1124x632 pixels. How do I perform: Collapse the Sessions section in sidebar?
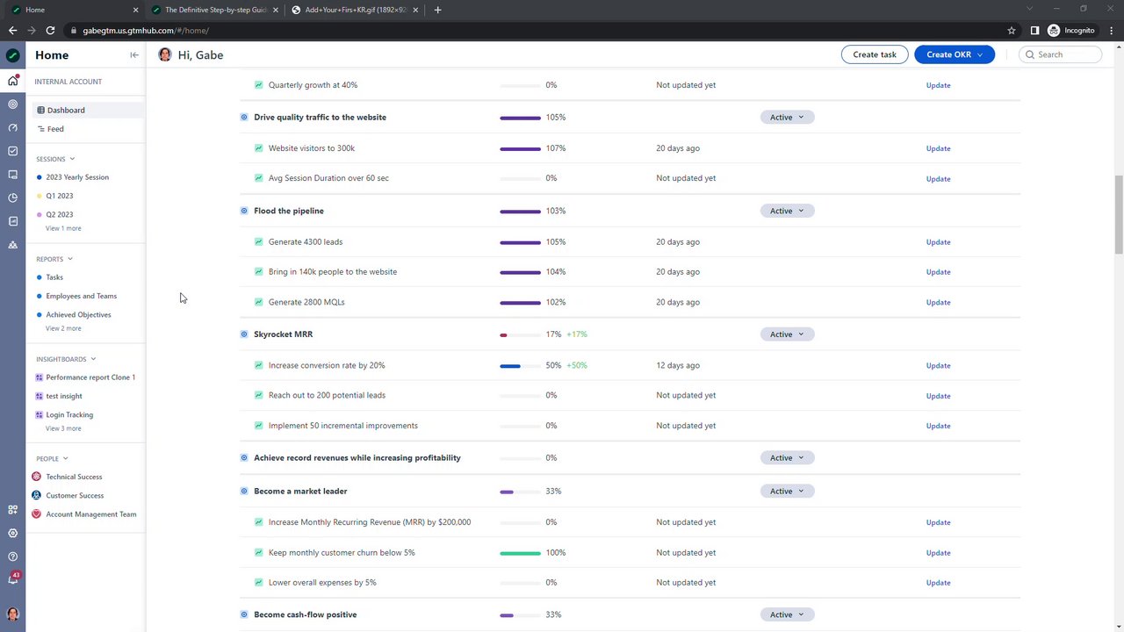(72, 159)
